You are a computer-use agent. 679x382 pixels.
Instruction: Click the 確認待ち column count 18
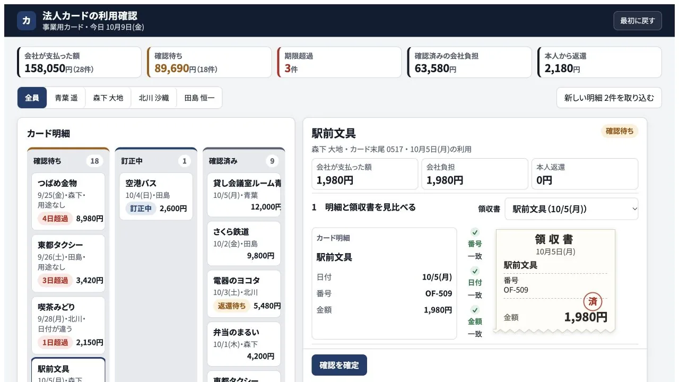(x=95, y=161)
